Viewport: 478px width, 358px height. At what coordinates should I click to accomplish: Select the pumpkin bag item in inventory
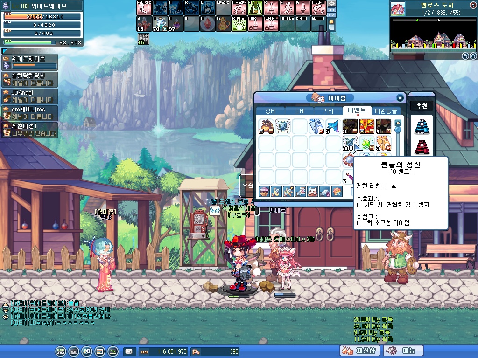[x=266, y=126]
